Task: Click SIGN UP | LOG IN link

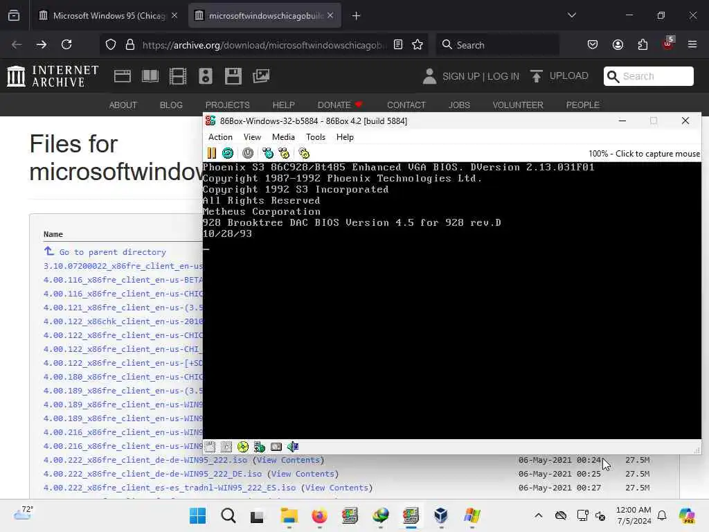Action: (481, 76)
